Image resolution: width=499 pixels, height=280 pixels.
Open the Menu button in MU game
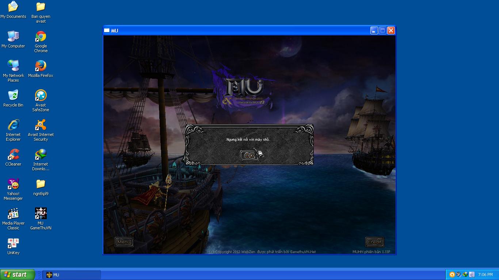click(x=124, y=242)
